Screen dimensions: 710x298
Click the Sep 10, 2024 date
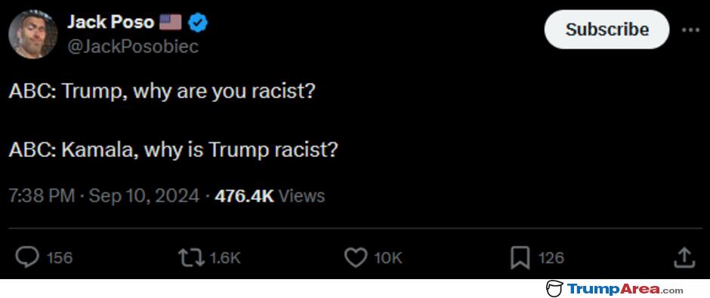[x=144, y=196]
